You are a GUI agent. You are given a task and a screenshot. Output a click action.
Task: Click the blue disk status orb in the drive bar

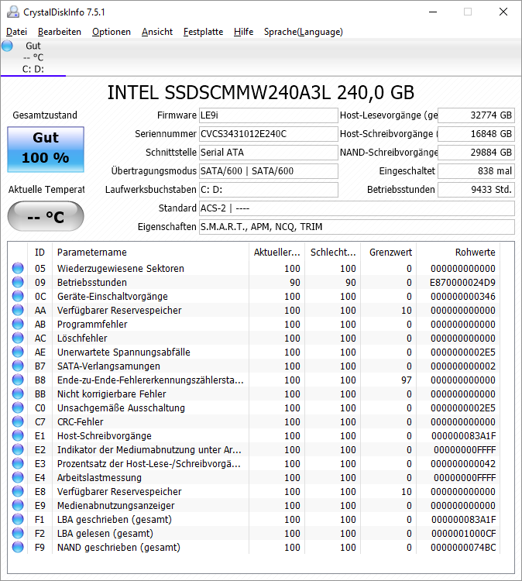tap(7, 46)
